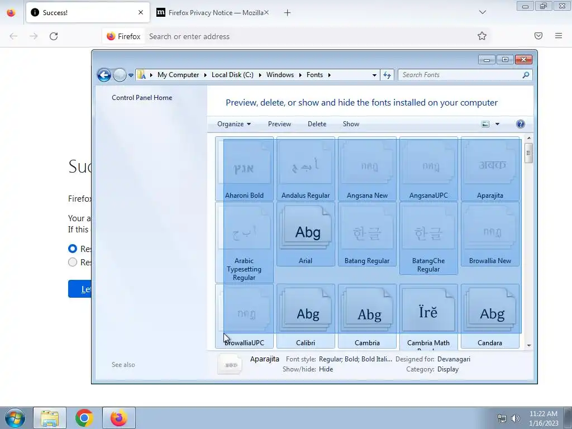Open Firefox application hamburger menu
Image resolution: width=572 pixels, height=429 pixels.
[x=559, y=36]
